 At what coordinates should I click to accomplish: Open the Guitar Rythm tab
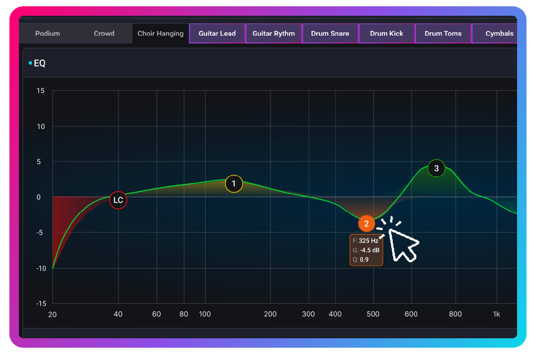273,33
